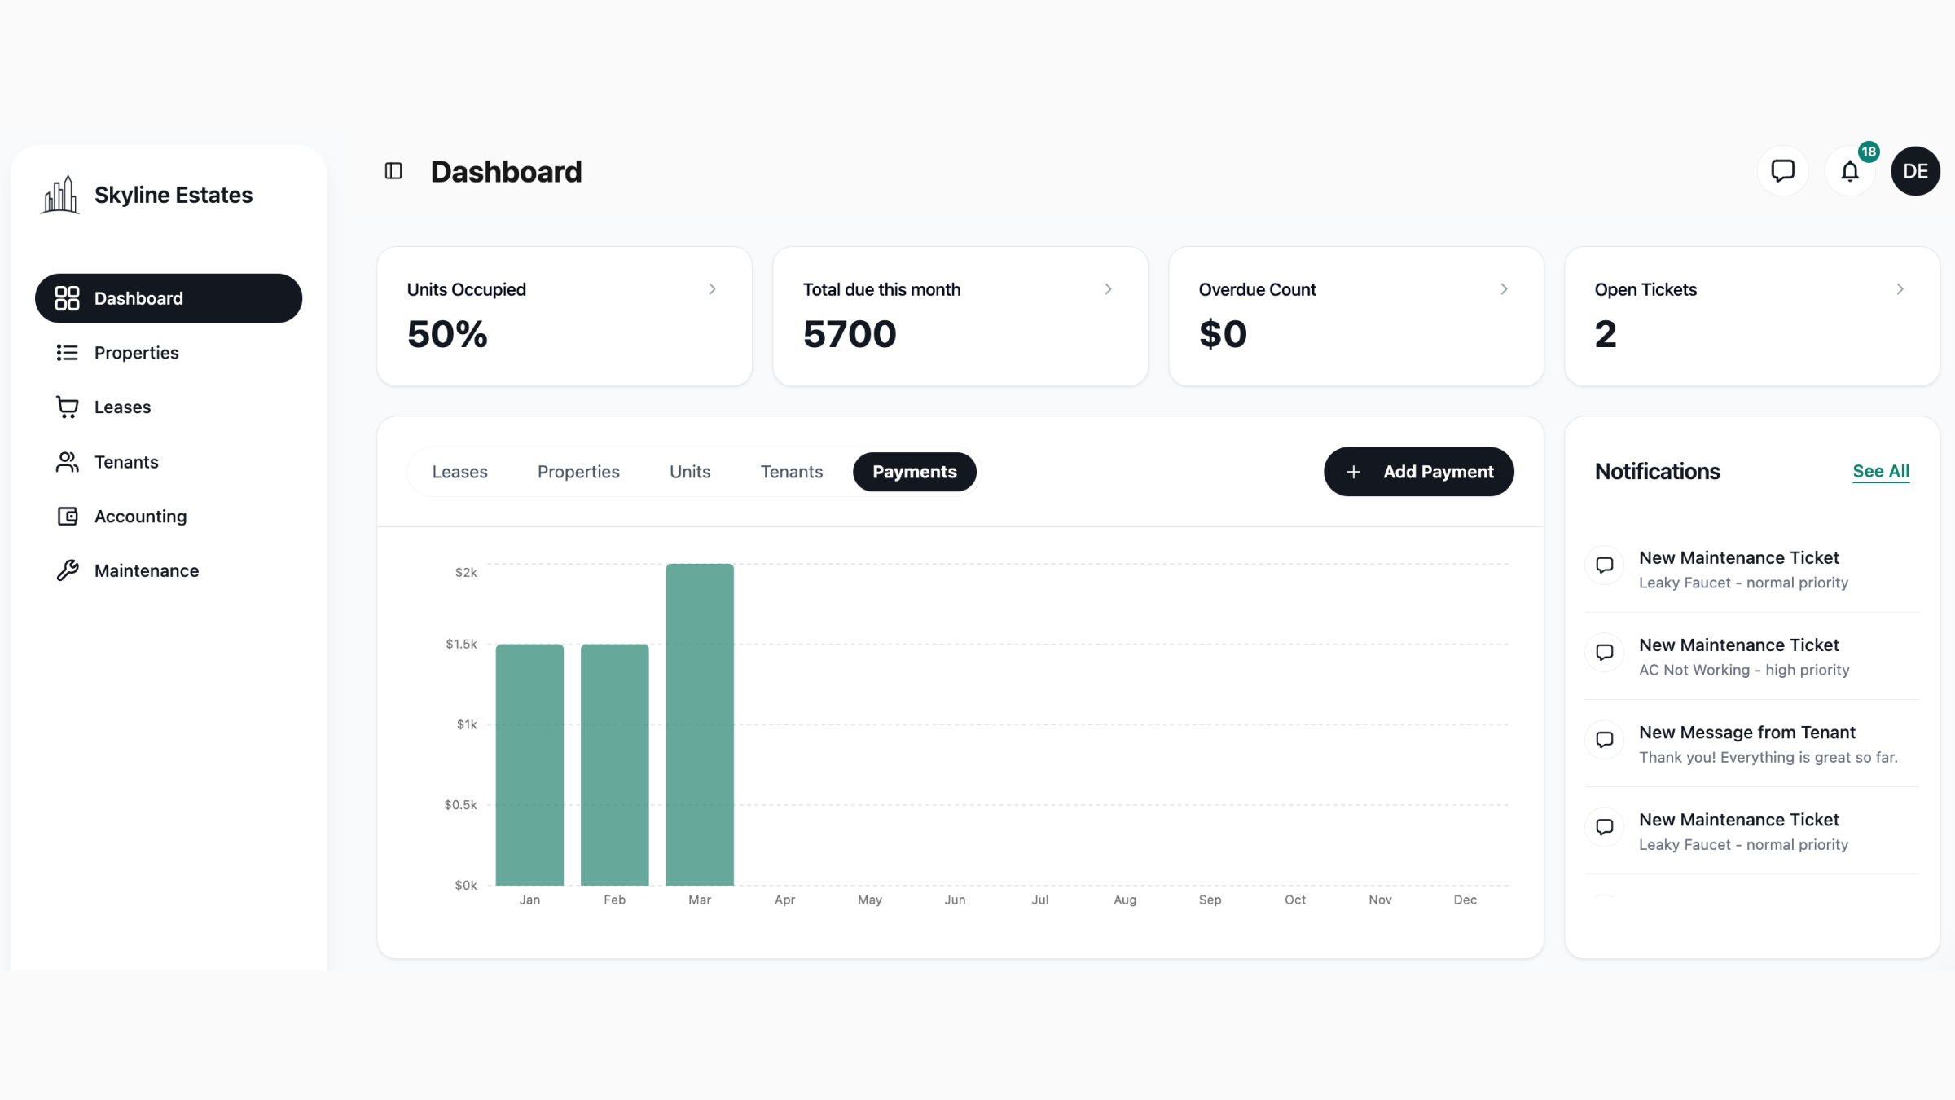Click the March payments bar

pos(699,724)
